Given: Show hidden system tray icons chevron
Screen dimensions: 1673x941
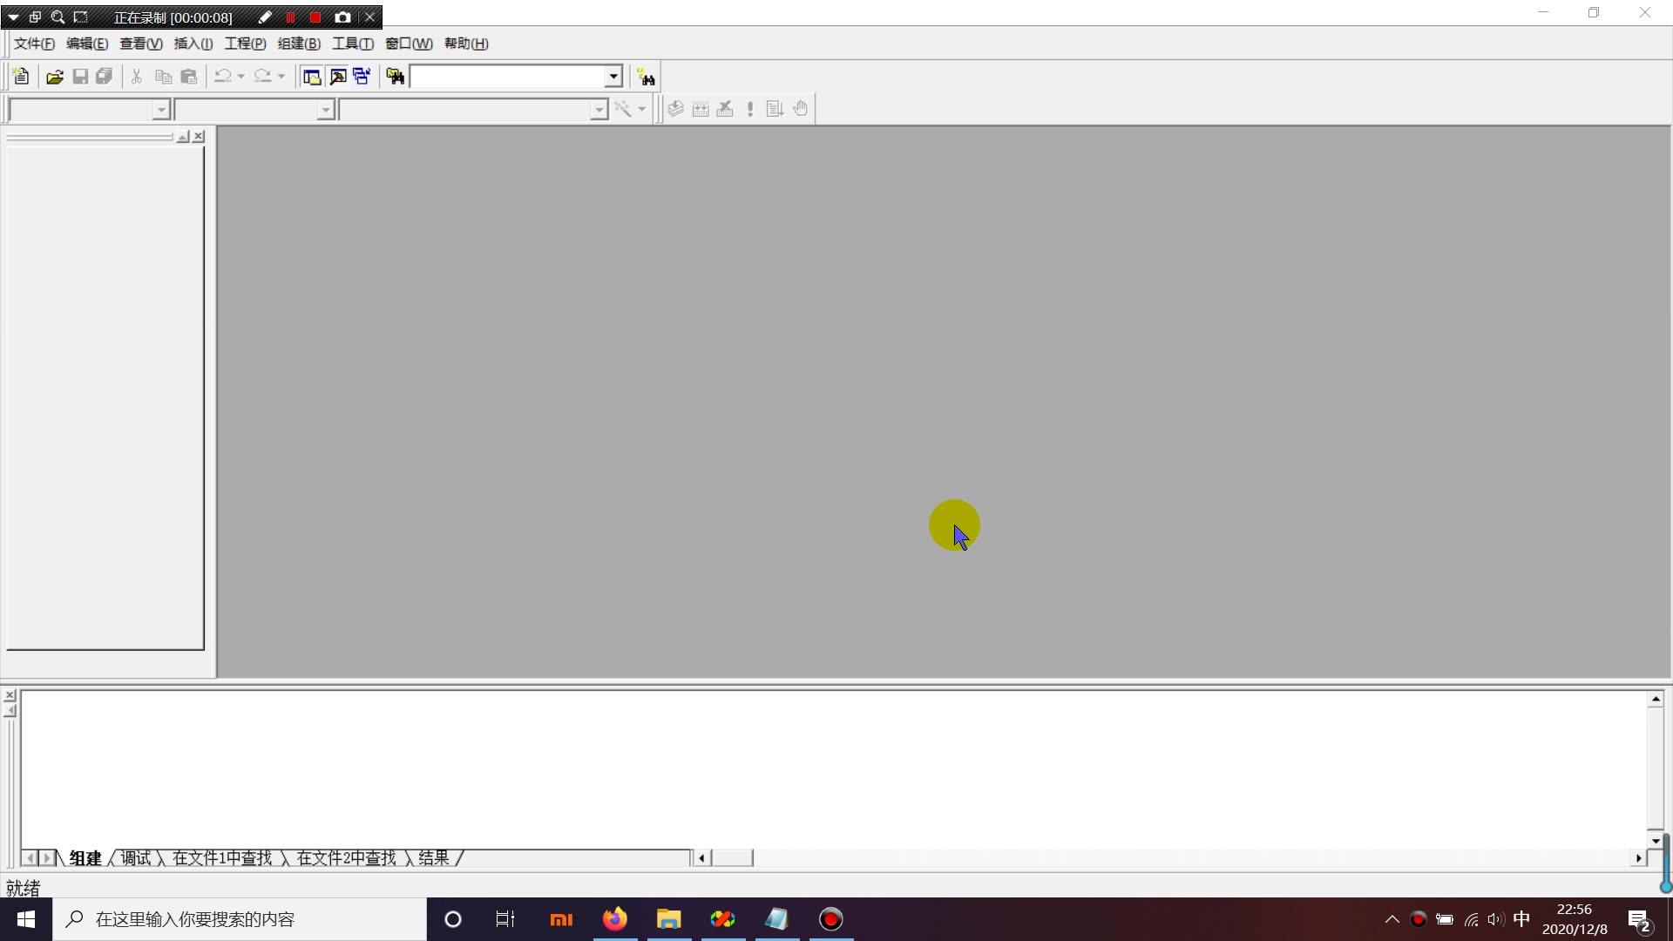Looking at the screenshot, I should click(x=1392, y=919).
